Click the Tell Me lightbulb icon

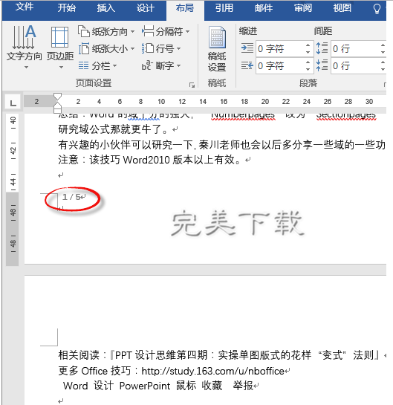377,8
